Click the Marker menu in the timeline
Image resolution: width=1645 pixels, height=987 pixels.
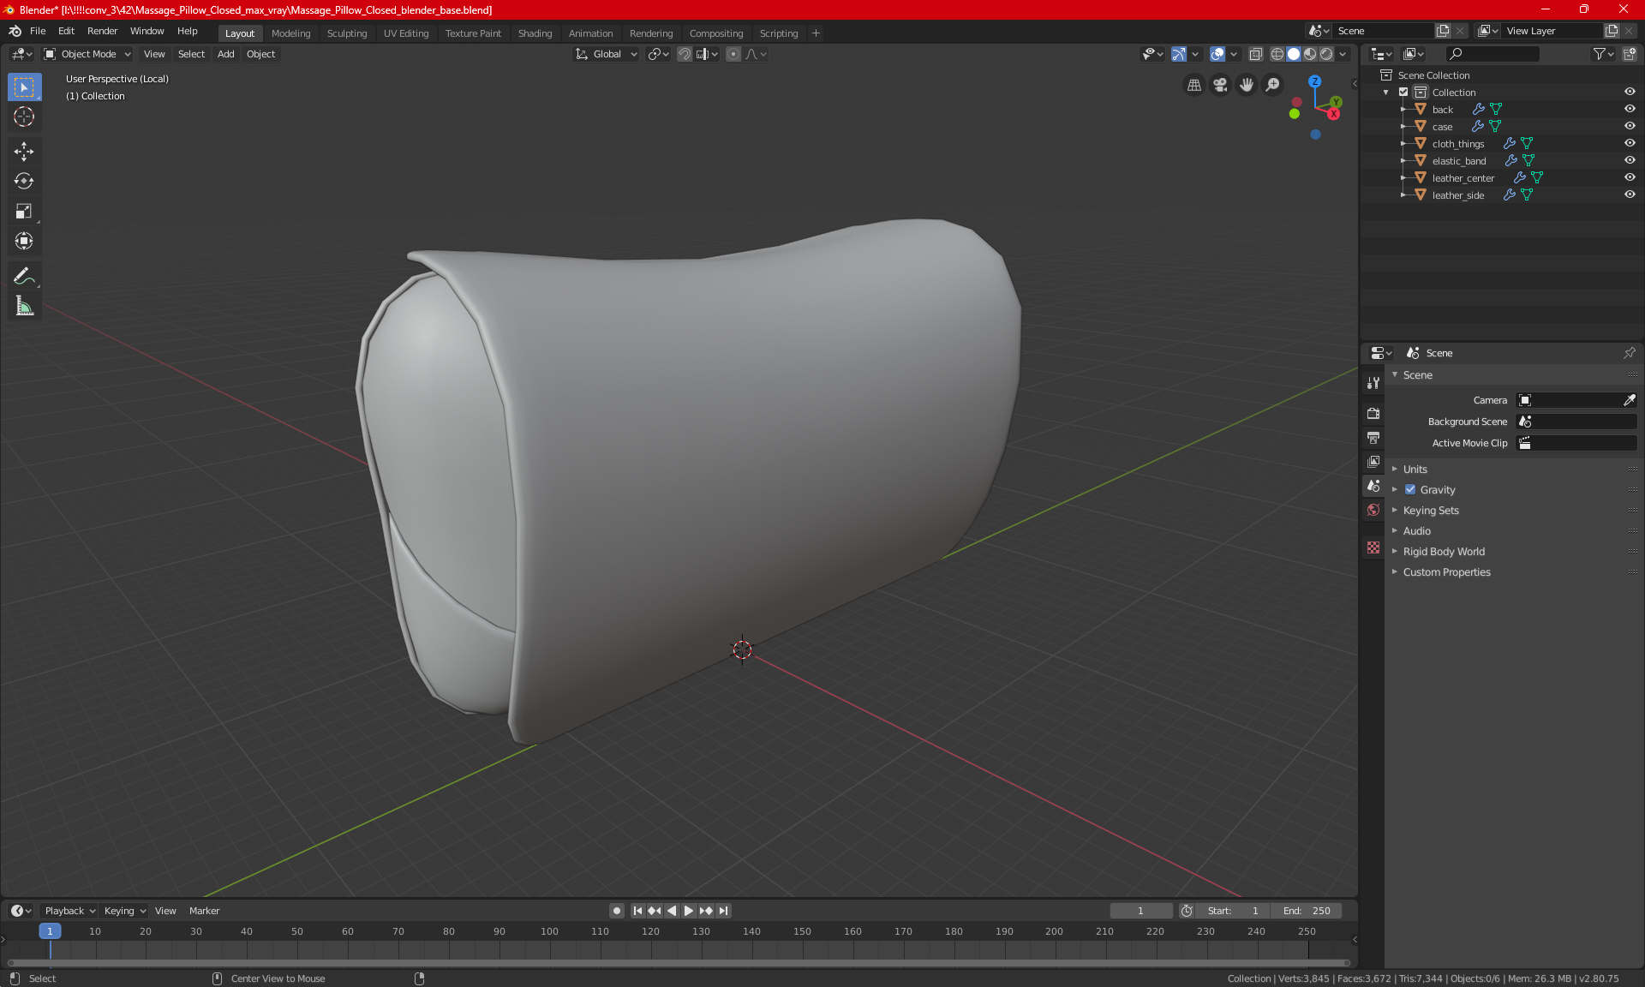point(204,911)
